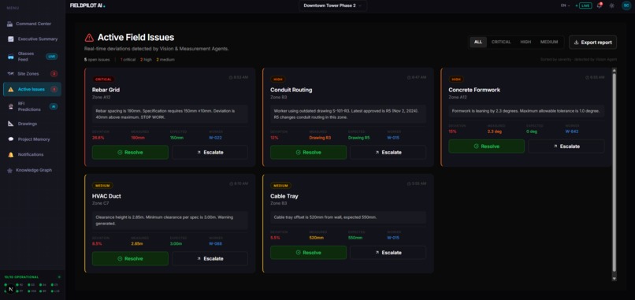Click the FIELDPILOT AI logo
The width and height of the screenshot is (635, 300).
tap(87, 6)
